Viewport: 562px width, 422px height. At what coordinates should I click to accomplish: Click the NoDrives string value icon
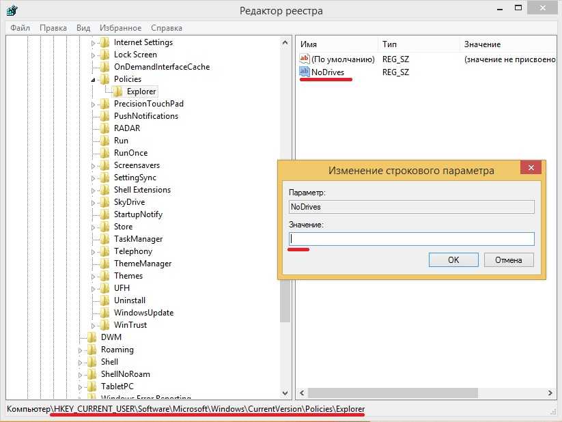[305, 72]
